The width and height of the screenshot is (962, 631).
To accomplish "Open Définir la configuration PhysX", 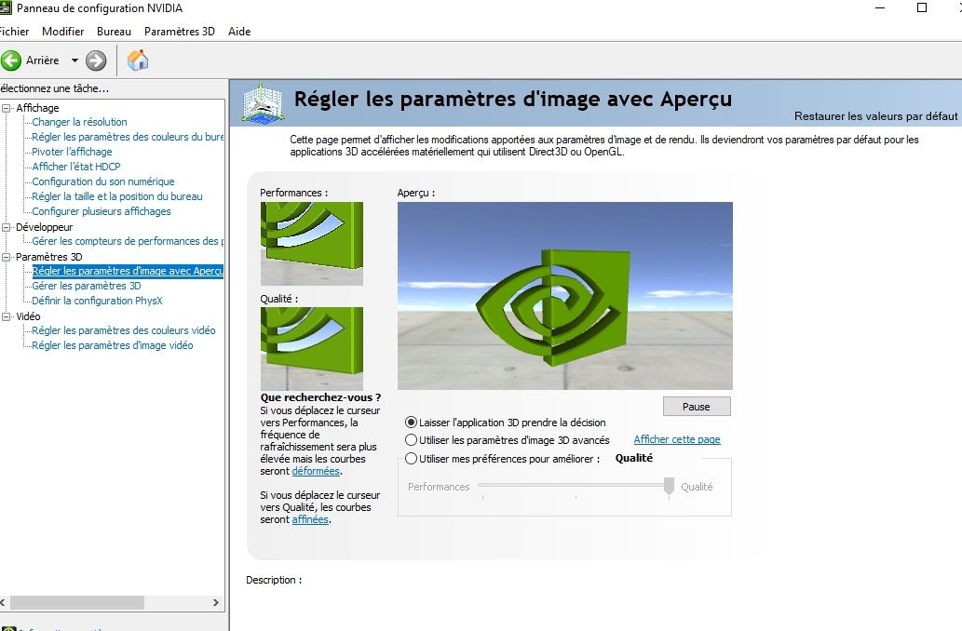I will pyautogui.click(x=97, y=301).
